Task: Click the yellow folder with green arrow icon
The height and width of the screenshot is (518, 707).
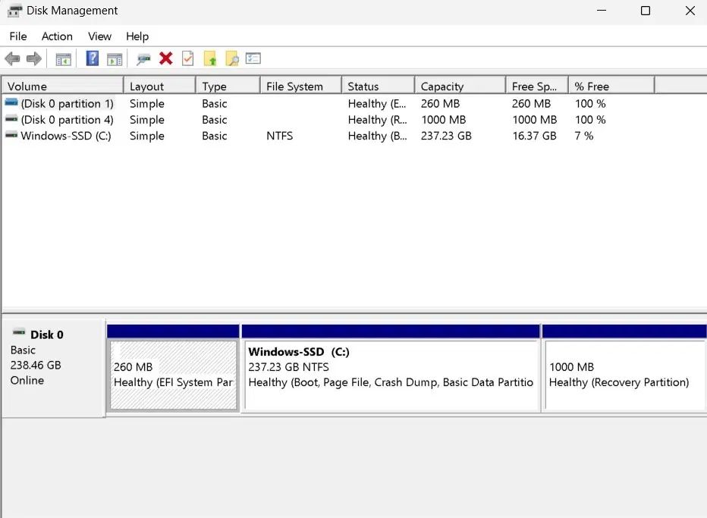Action: [210, 58]
